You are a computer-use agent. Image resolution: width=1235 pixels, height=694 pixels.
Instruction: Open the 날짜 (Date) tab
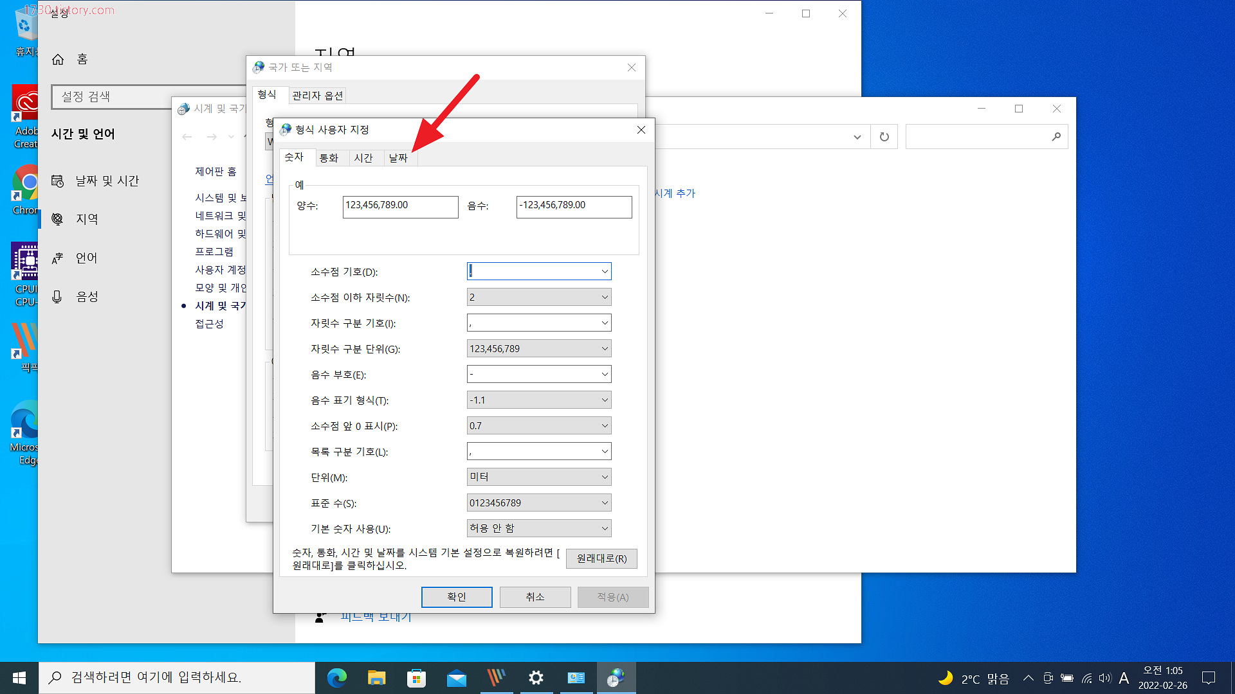[398, 158]
